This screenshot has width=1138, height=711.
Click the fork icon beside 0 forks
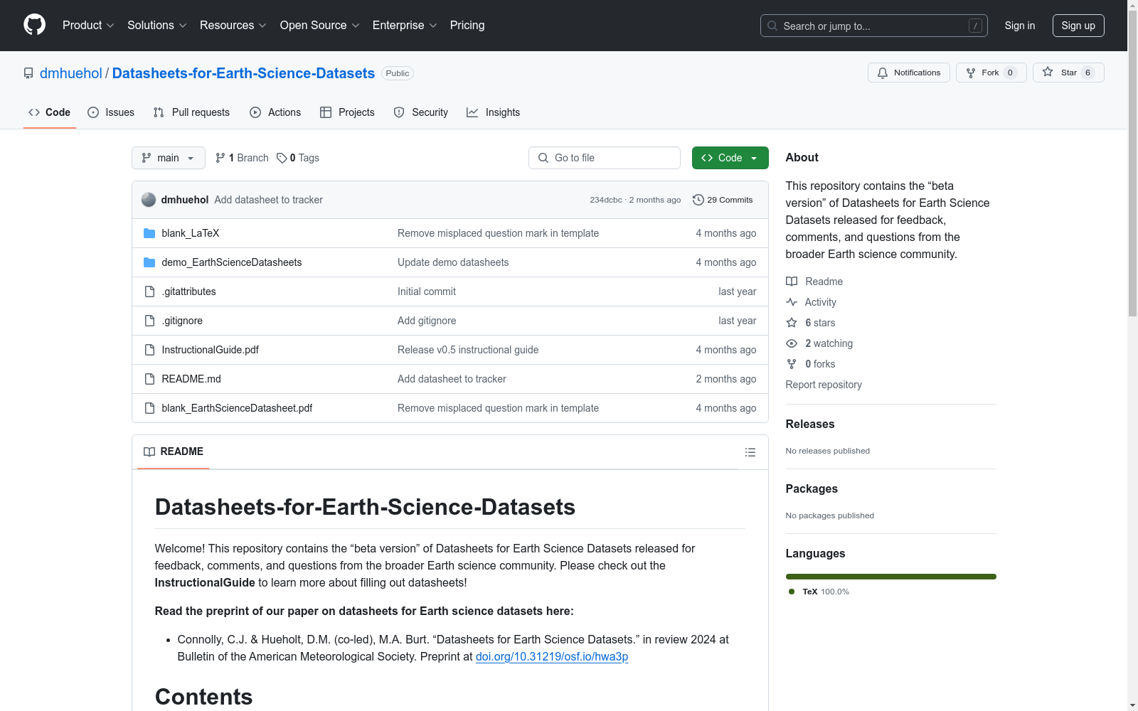tap(792, 364)
